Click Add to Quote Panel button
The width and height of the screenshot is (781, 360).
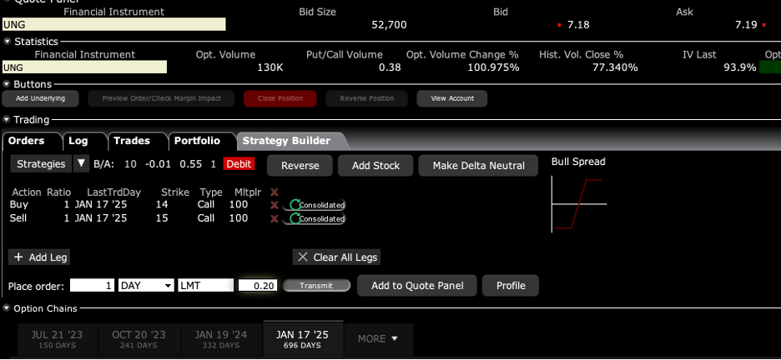[x=417, y=285]
